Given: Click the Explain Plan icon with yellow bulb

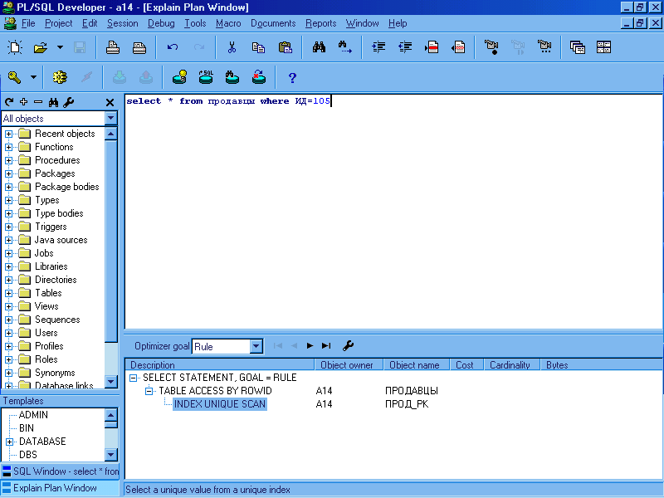Looking at the screenshot, I should (179, 77).
